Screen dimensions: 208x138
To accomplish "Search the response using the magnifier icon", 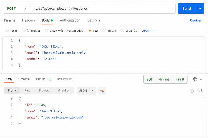I will click(200, 91).
